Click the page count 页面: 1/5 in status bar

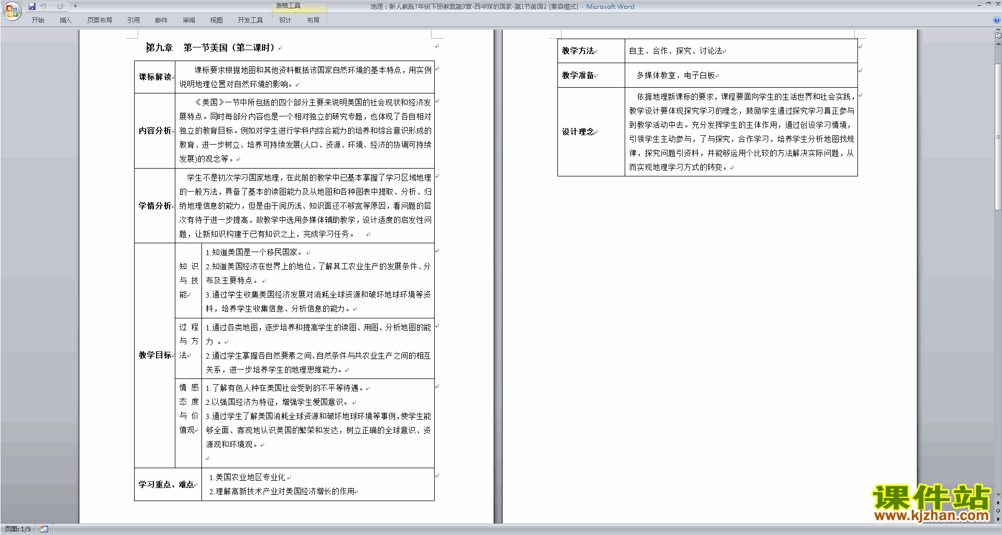pos(18,529)
